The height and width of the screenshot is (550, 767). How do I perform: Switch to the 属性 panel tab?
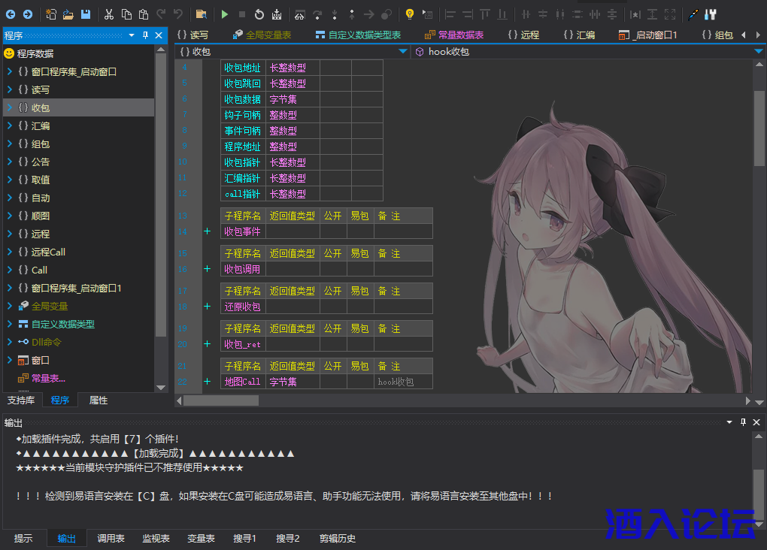[97, 400]
